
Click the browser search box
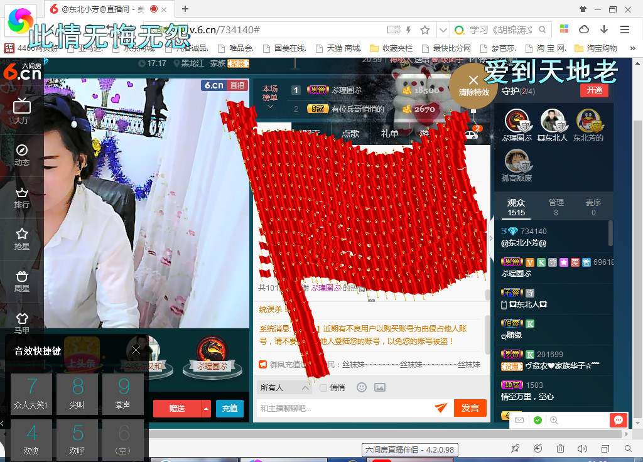pos(500,30)
